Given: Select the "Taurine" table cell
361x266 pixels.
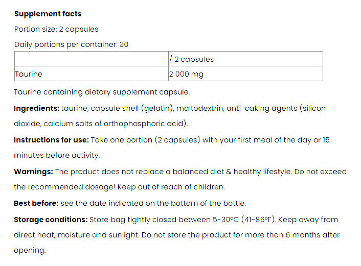Looking at the screenshot, I should [29, 74].
